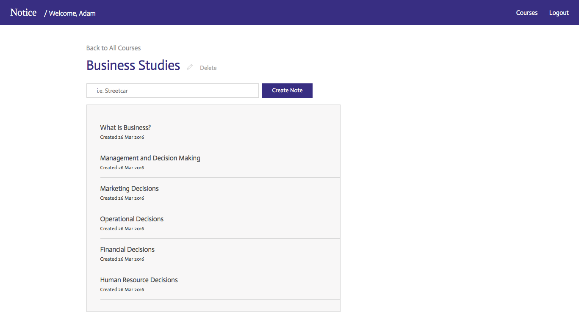The height and width of the screenshot is (336, 579).
Task: Open the Human Resource Decisions note
Action: point(139,280)
